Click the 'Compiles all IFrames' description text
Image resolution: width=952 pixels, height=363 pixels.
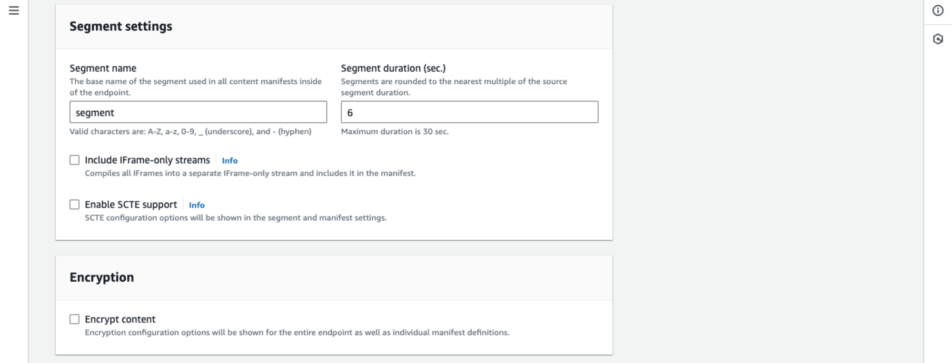(x=250, y=173)
